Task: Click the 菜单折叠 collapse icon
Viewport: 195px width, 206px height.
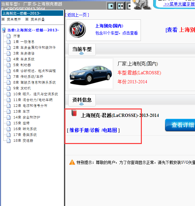Action: (27, 19)
